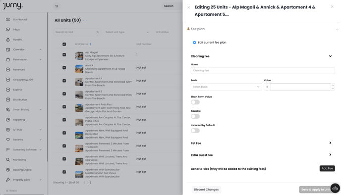The width and height of the screenshot is (341, 195).
Task: Open Reporting menu item
Action: (19, 120)
